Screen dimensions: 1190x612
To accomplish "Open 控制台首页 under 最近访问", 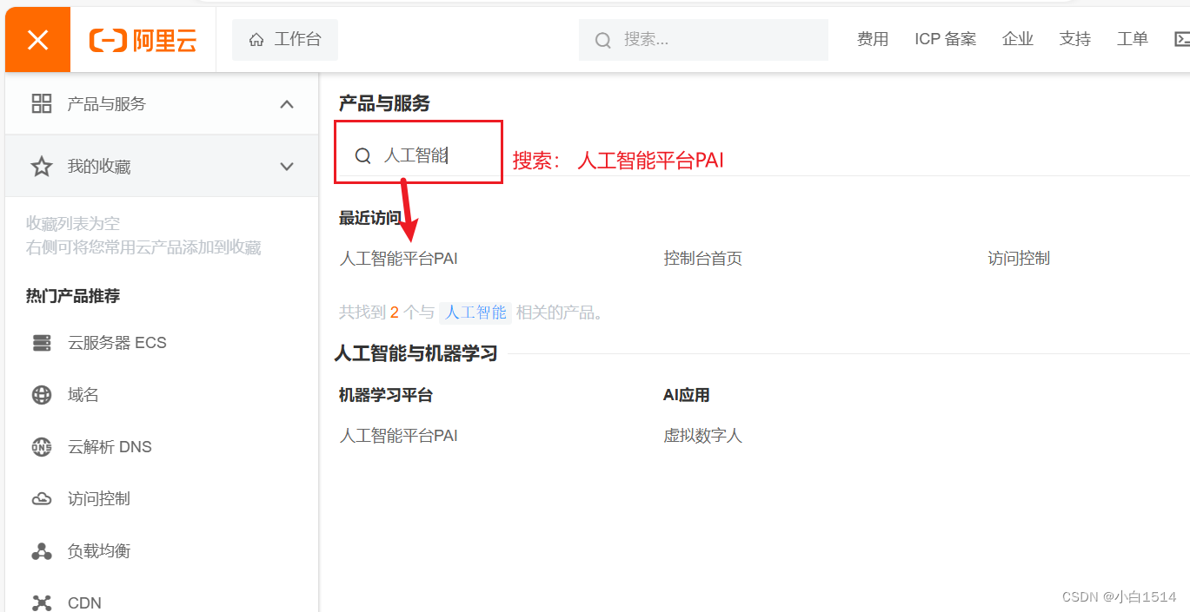I will pos(702,259).
